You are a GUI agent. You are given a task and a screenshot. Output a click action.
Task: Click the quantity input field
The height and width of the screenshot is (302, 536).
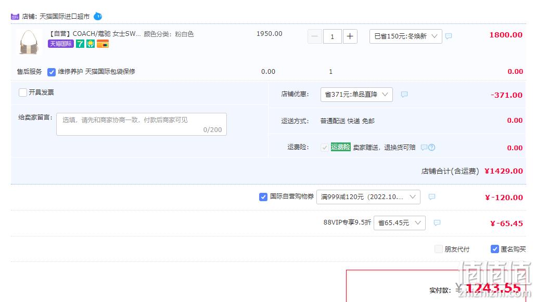pos(332,36)
